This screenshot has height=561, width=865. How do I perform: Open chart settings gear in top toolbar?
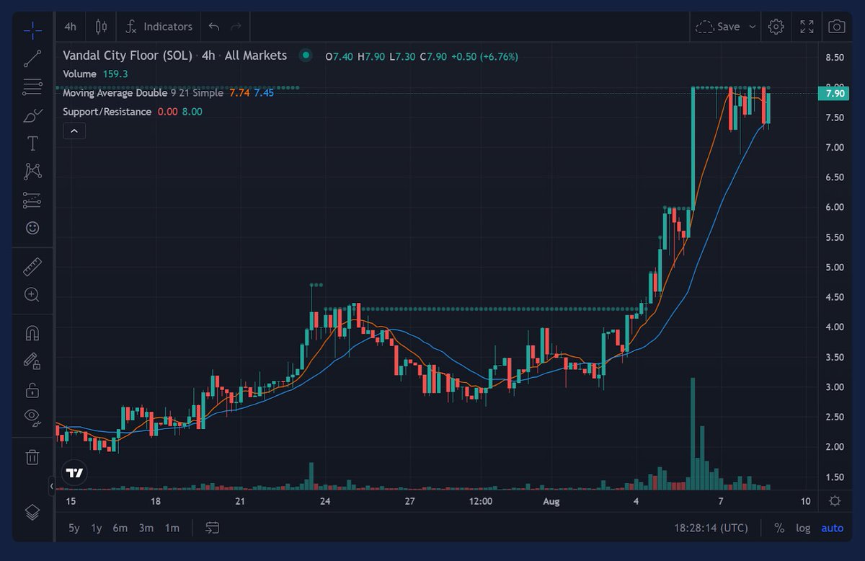[x=776, y=27]
